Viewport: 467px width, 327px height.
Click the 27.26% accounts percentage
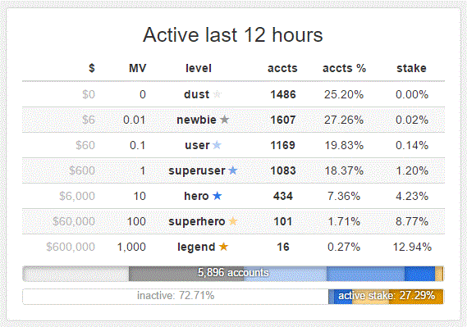point(344,120)
